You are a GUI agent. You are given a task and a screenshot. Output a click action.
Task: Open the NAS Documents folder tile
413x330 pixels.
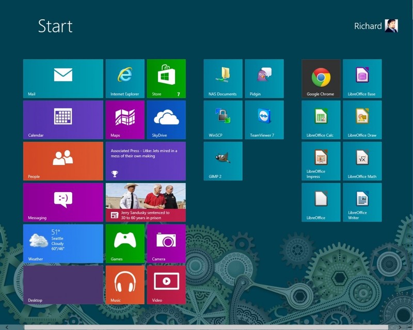(223, 78)
